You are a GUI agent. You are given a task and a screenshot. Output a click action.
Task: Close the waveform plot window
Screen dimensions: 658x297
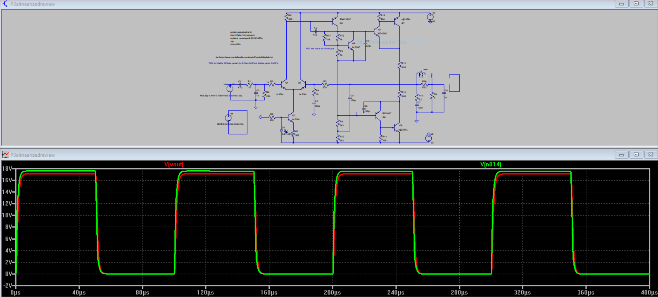tap(651, 155)
